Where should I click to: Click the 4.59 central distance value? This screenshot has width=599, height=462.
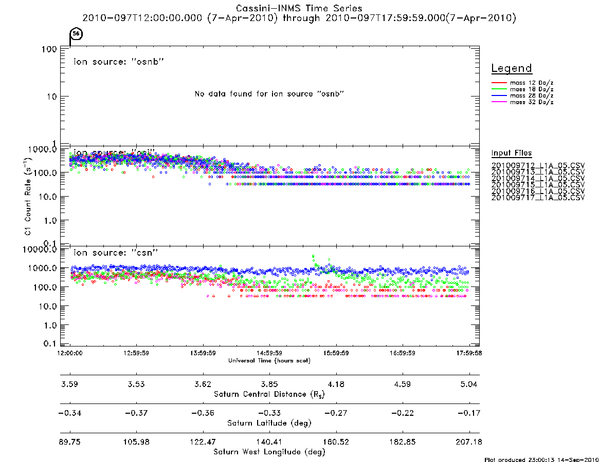(403, 384)
